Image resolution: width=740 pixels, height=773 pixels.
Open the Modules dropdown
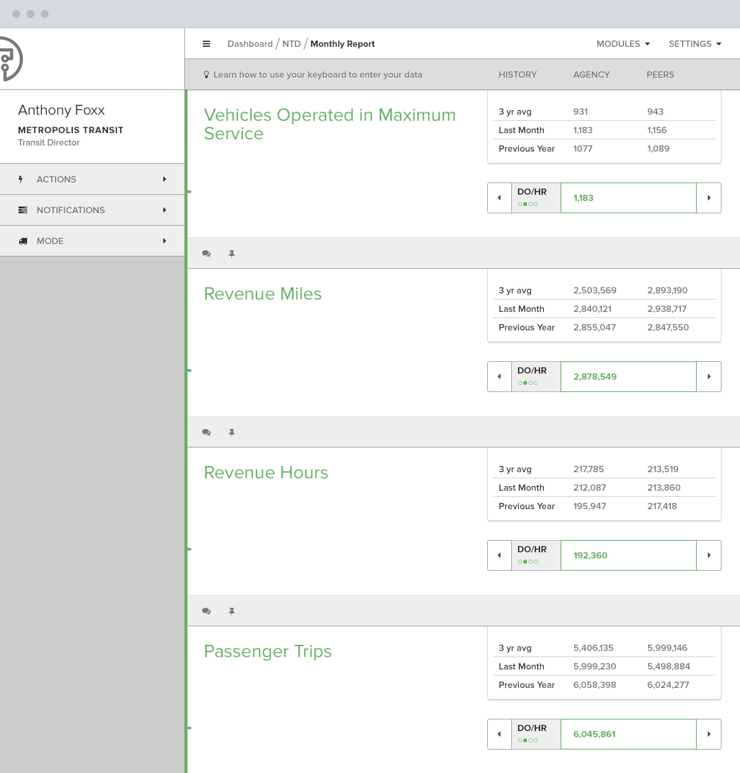(623, 44)
